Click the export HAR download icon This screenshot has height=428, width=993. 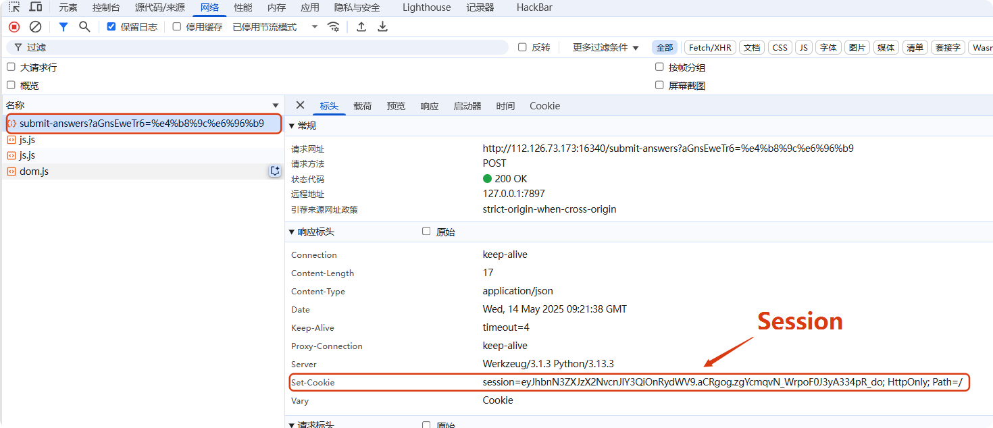(382, 27)
